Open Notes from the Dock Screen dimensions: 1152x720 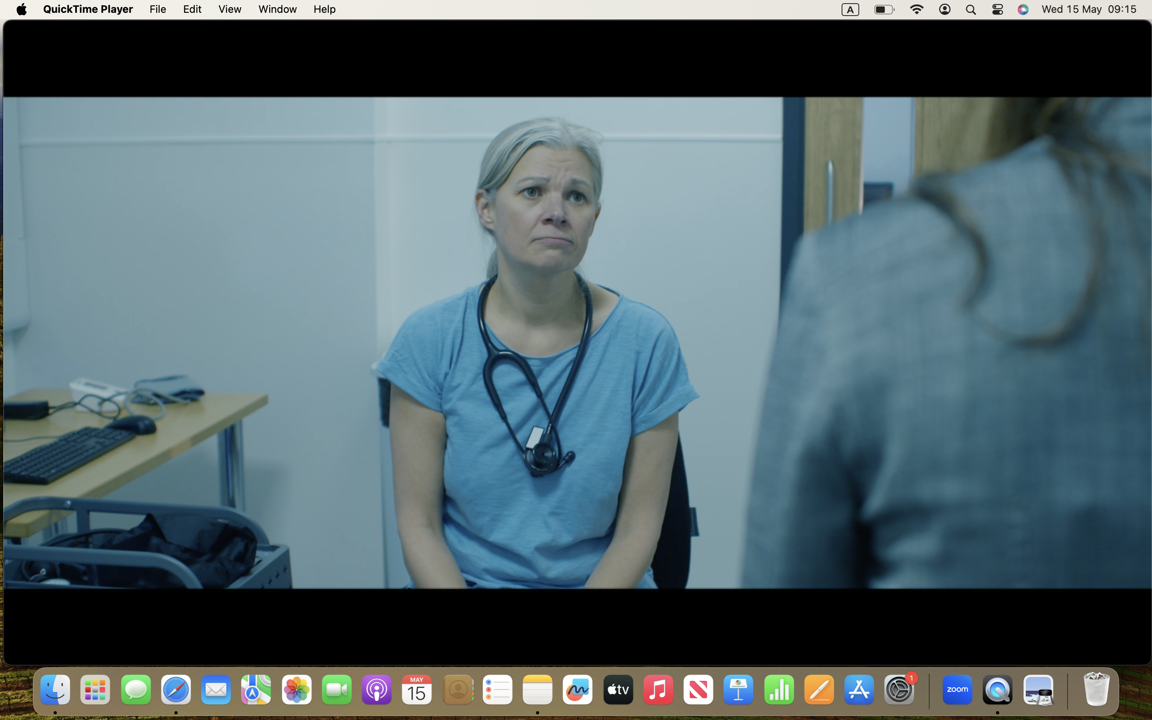(x=538, y=690)
